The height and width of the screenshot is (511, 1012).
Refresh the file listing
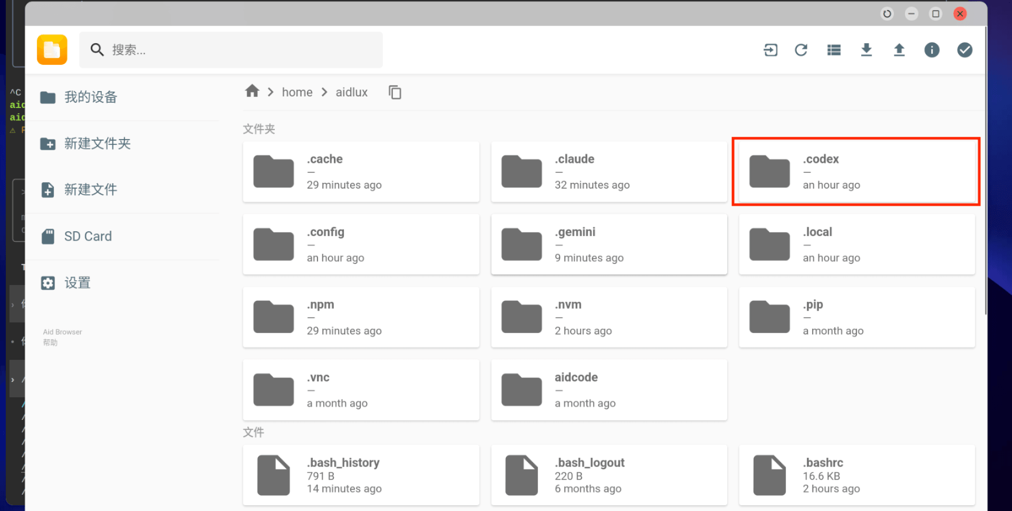point(801,50)
